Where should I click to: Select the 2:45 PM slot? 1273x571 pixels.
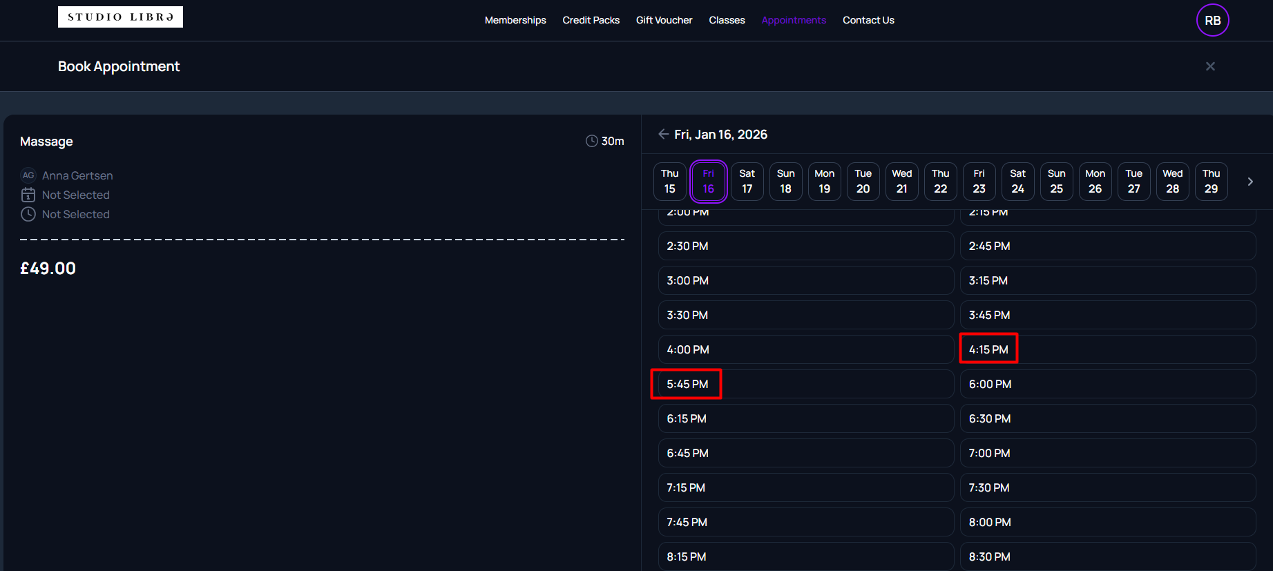(1108, 246)
